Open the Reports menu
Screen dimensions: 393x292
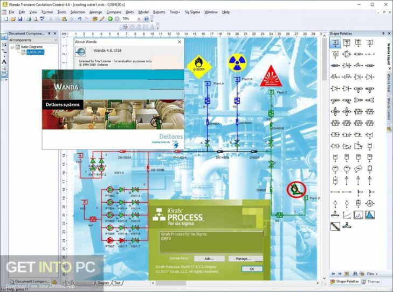tap(159, 12)
